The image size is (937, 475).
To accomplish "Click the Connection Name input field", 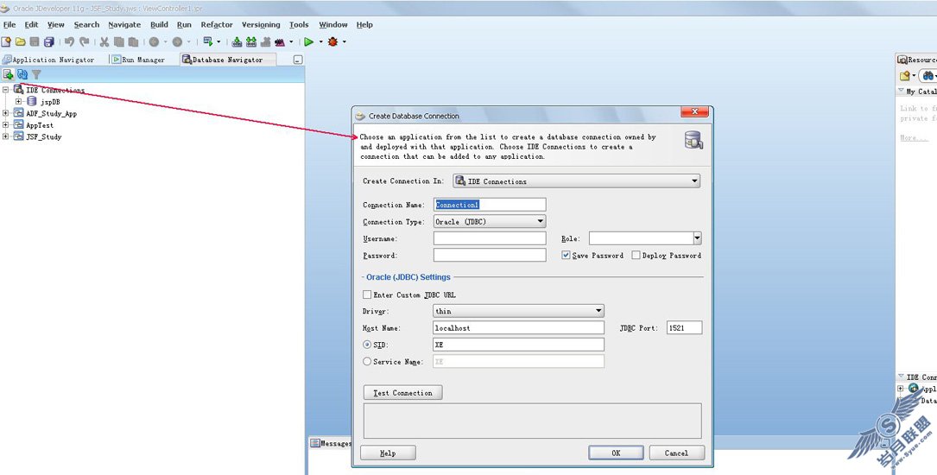I will (490, 205).
